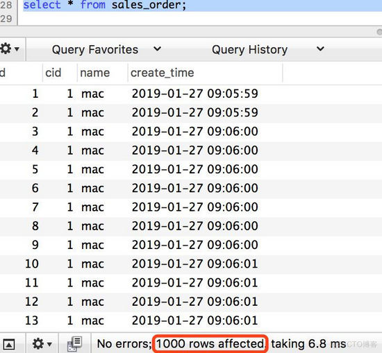Click empty editor line 29
Image resolution: width=382 pixels, height=353 pixels.
[x=200, y=19]
